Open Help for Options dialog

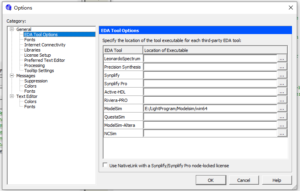coord(277,180)
